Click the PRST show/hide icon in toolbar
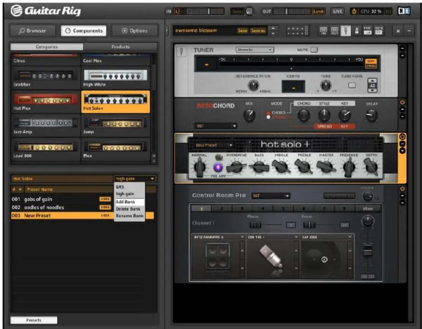 click(367, 31)
